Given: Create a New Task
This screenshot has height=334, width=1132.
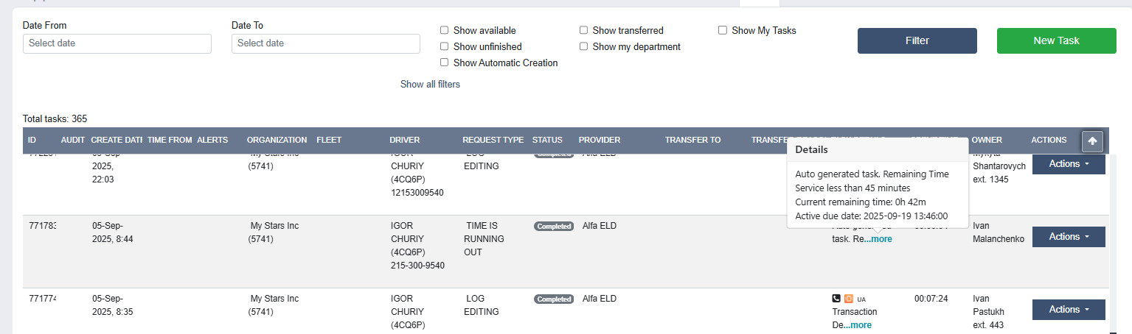Looking at the screenshot, I should pyautogui.click(x=1057, y=40).
